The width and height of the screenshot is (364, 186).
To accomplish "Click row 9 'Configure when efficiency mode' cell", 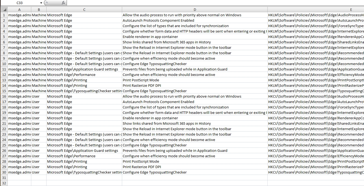I will 195,58.
